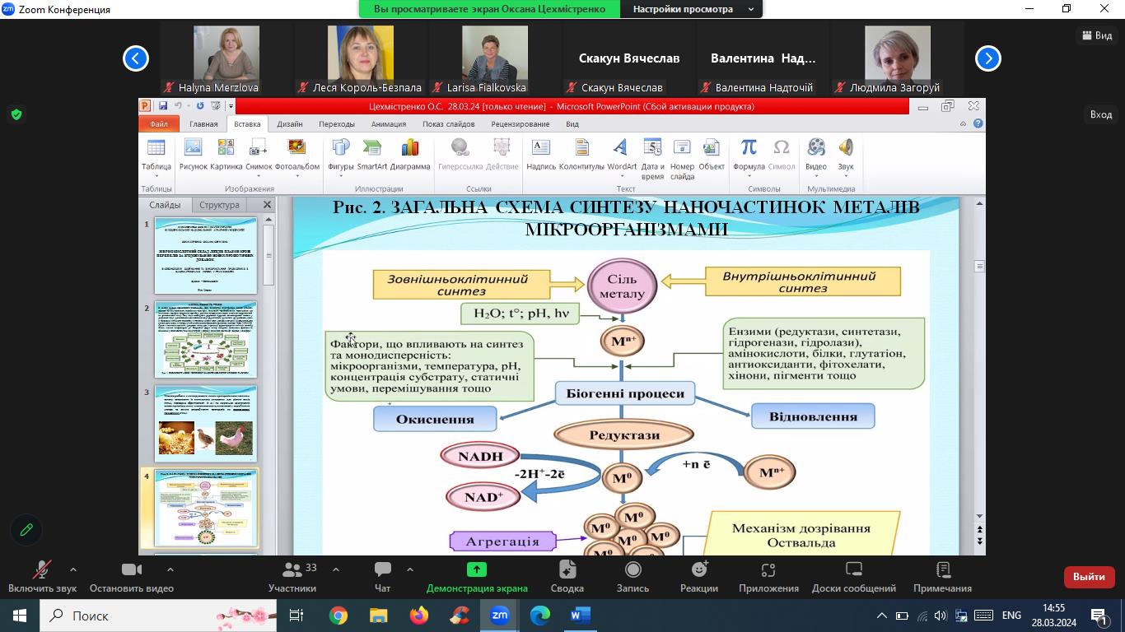Start recording with the Запись button

point(633,576)
